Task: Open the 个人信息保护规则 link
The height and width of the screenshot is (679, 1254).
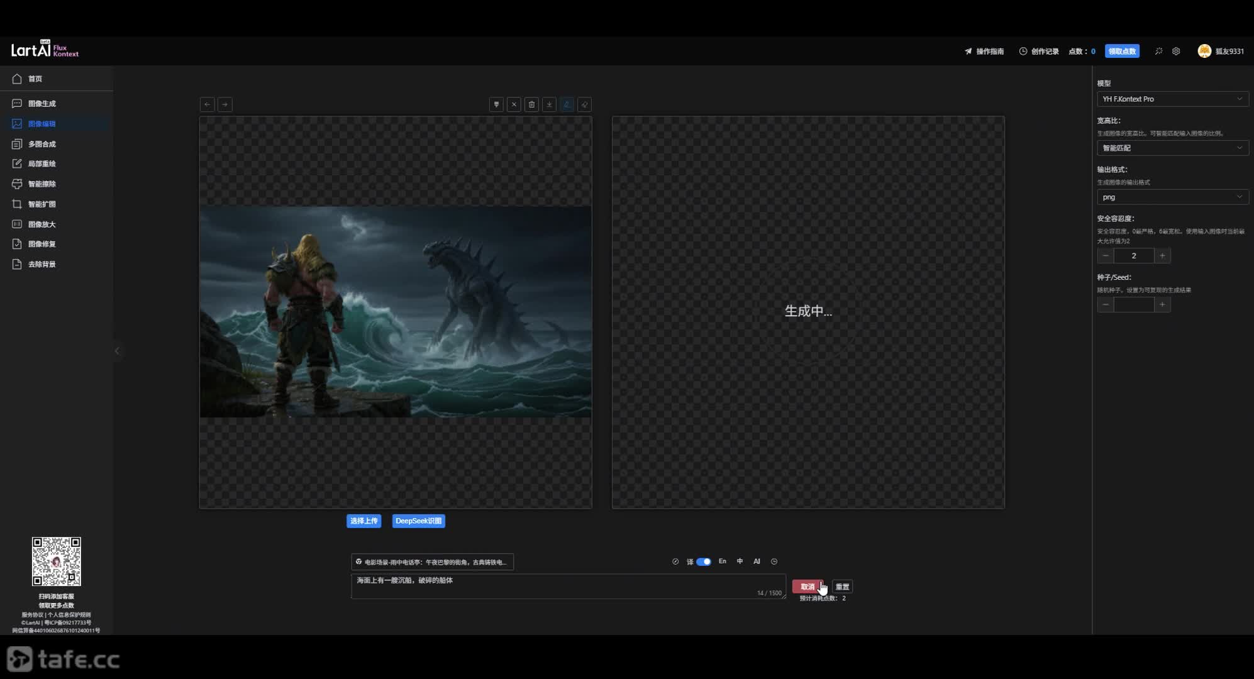Action: [69, 615]
